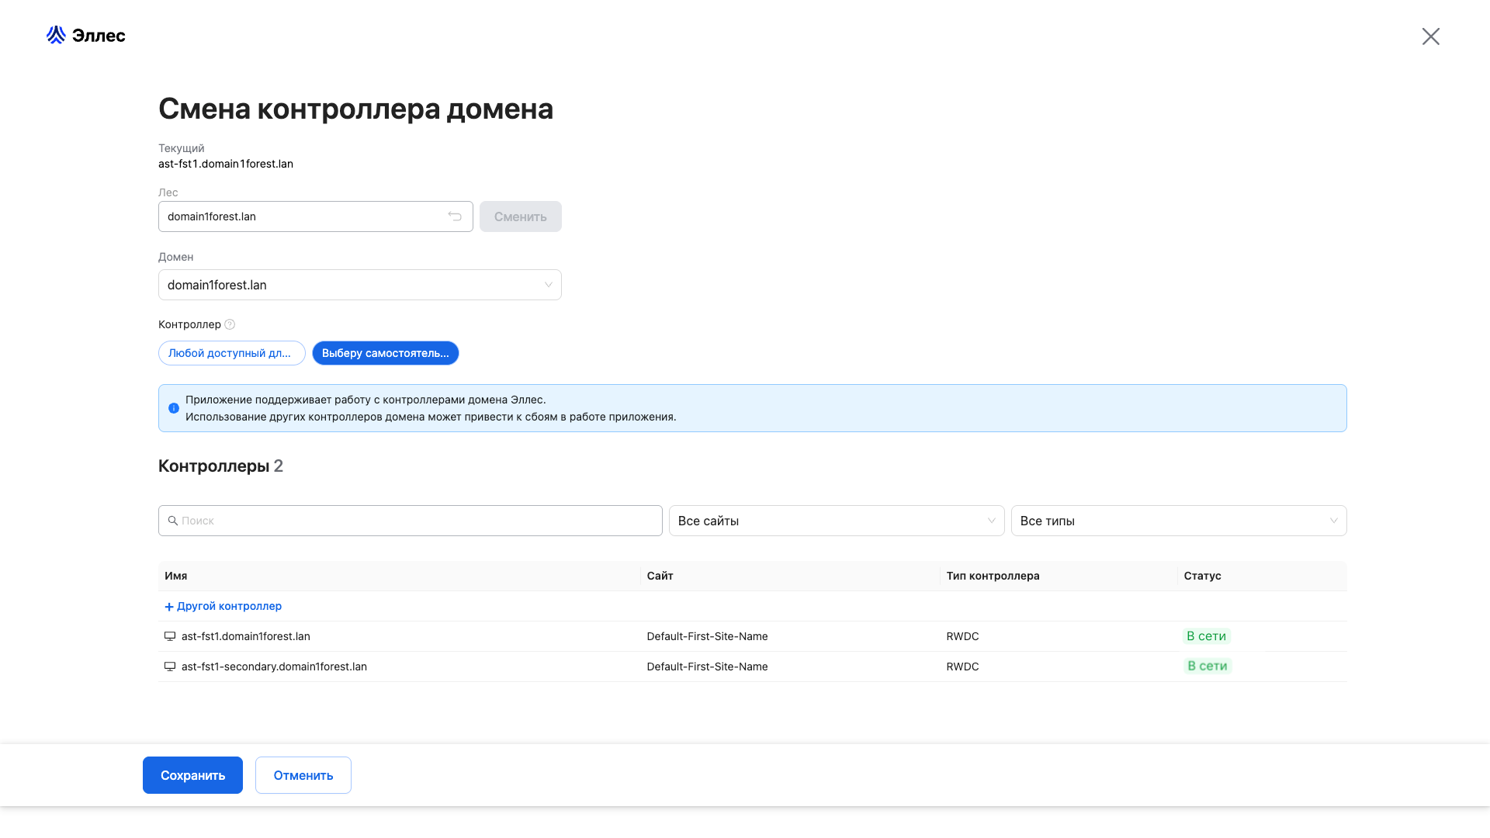The width and height of the screenshot is (1490, 838).
Task: Close the dialog with the X icon
Action: click(1430, 36)
